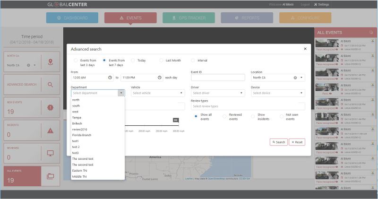The width and height of the screenshot is (378, 199).
Task: Choose 'Tampa' in the department list
Action: [x=77, y=117]
